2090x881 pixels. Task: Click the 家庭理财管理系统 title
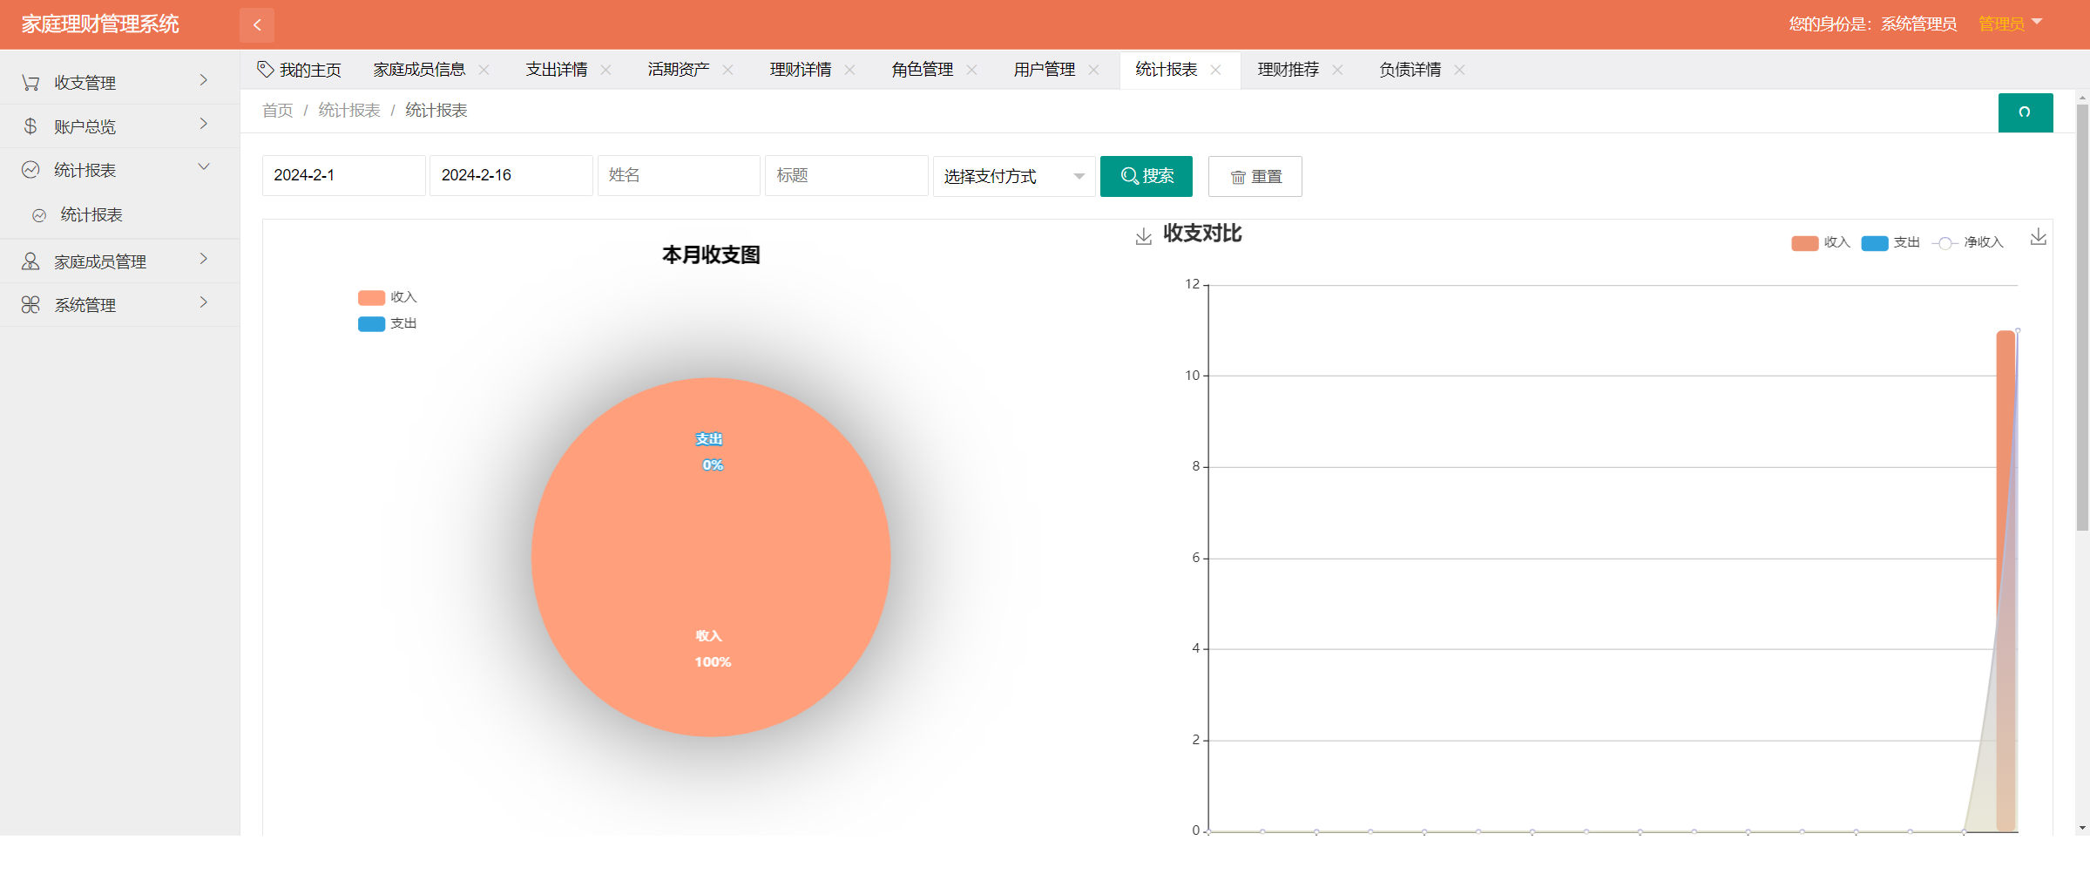pyautogui.click(x=100, y=24)
